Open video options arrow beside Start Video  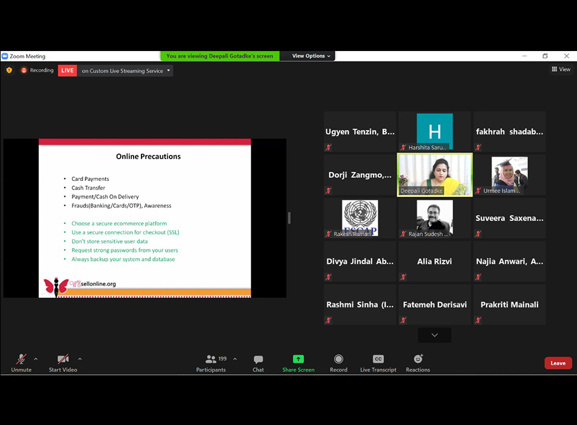pos(80,359)
